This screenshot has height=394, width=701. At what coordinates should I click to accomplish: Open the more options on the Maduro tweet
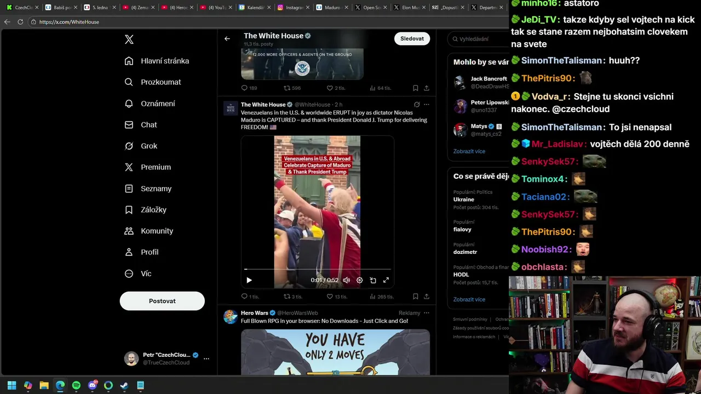(x=427, y=105)
